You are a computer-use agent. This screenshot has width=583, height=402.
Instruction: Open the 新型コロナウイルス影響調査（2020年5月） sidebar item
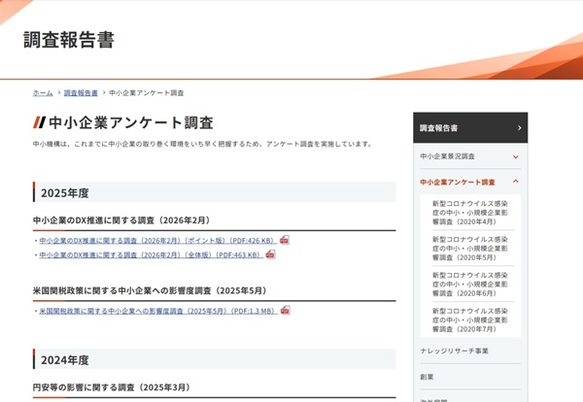[x=471, y=248]
